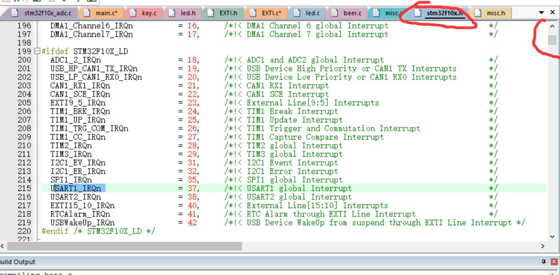Click CAN1_SCE_IRQn identifier
This screenshot has height=275, width=560.
pyautogui.click(x=80, y=94)
